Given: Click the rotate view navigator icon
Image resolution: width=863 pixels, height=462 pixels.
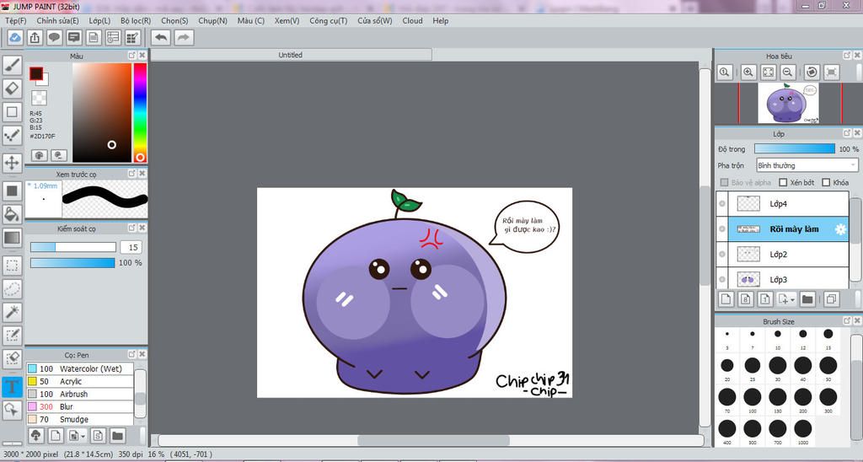Looking at the screenshot, I should pos(812,73).
